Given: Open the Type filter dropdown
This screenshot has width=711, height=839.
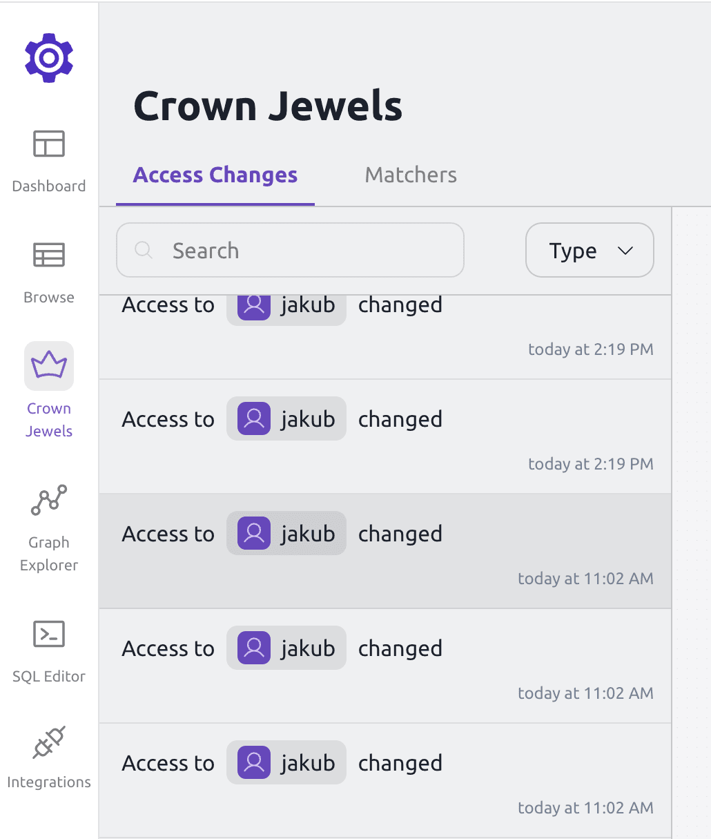Looking at the screenshot, I should point(589,250).
